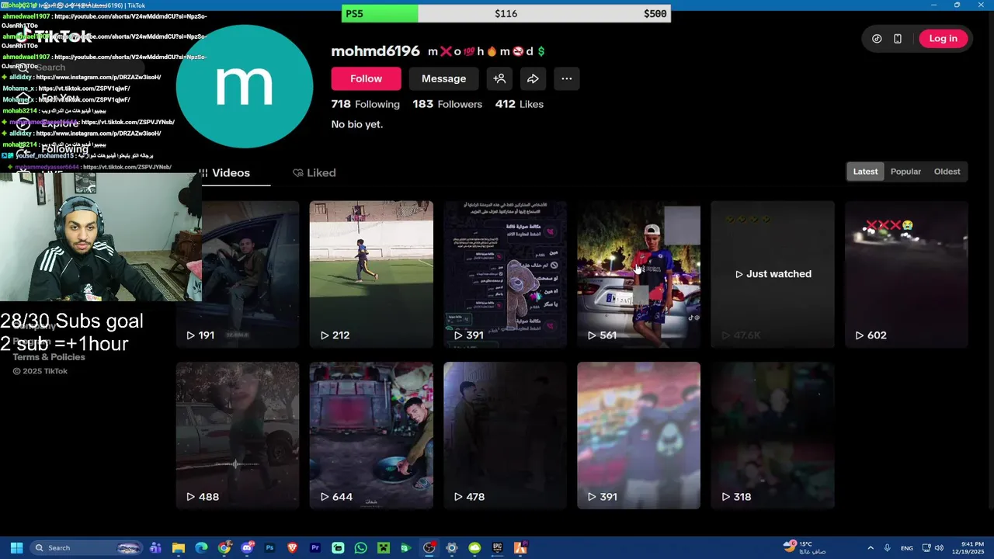Image resolution: width=994 pixels, height=559 pixels.
Task: Open Photoshop from taskbar
Action: click(x=269, y=548)
